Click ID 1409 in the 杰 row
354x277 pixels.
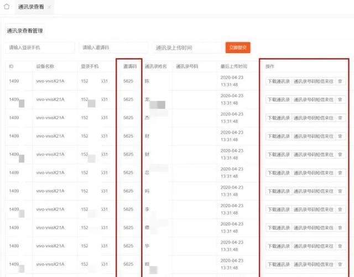[x=14, y=118]
